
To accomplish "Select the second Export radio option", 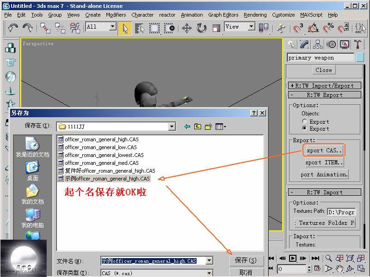I will [x=304, y=128].
